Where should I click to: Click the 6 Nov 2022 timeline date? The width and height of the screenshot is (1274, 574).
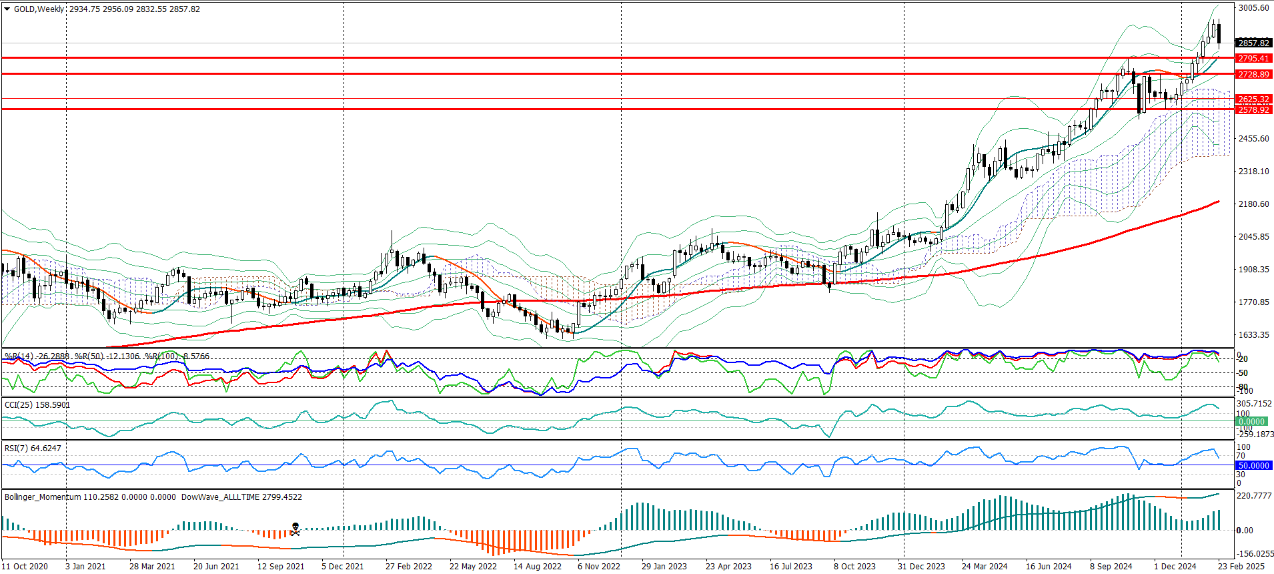point(598,567)
